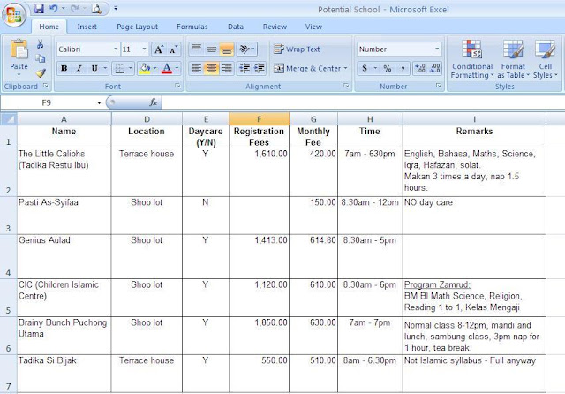This screenshot has height=394, width=565.
Task: Decrease font size with Shrink Font
Action: pyautogui.click(x=173, y=49)
